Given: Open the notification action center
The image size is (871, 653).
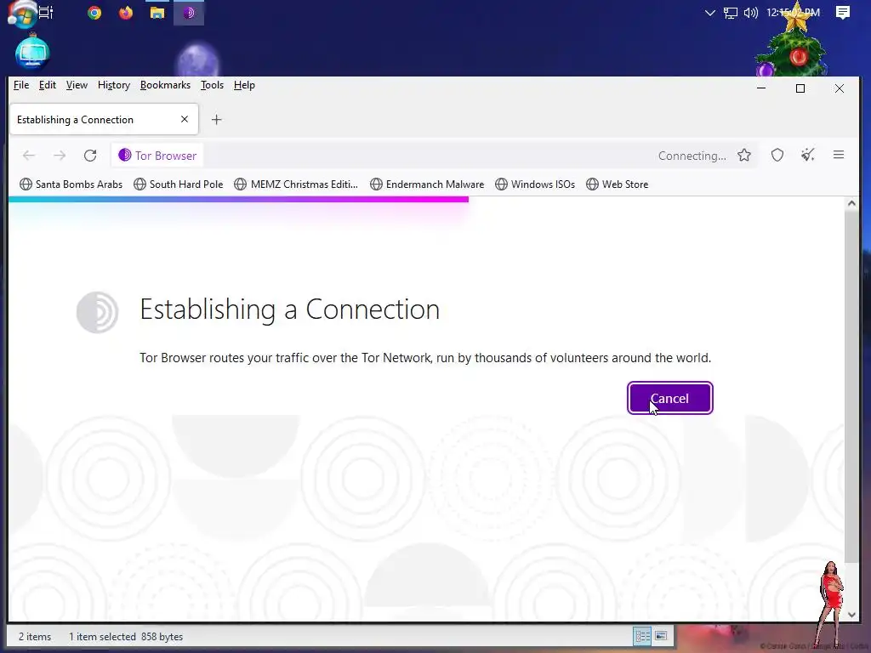Looking at the screenshot, I should [843, 13].
